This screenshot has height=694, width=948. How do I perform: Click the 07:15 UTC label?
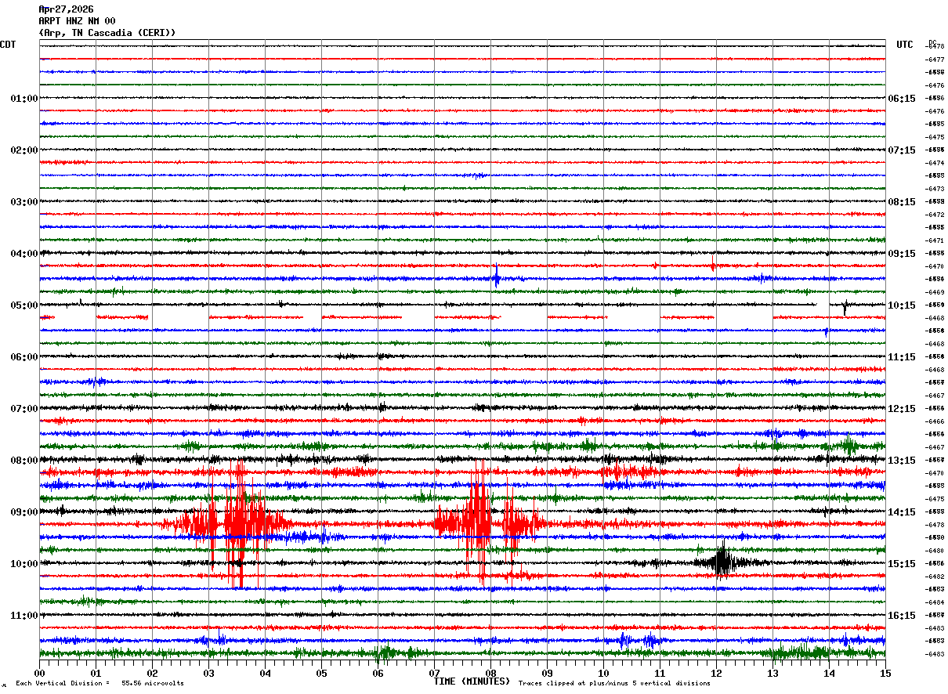(902, 150)
